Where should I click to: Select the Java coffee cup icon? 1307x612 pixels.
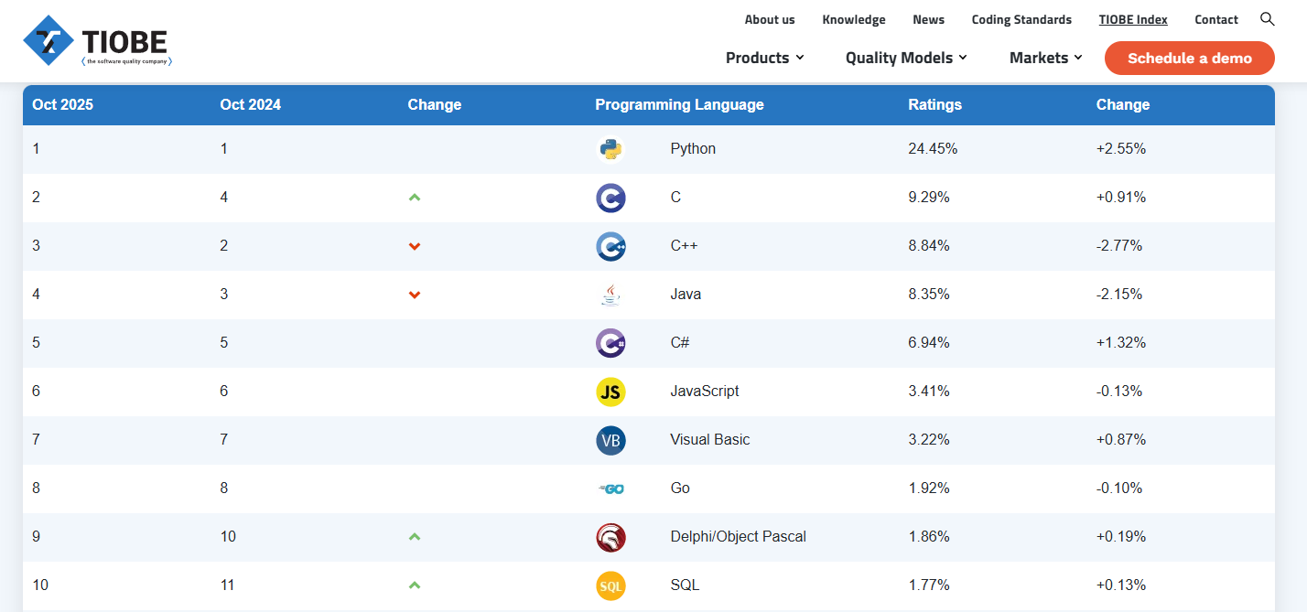pyautogui.click(x=610, y=295)
